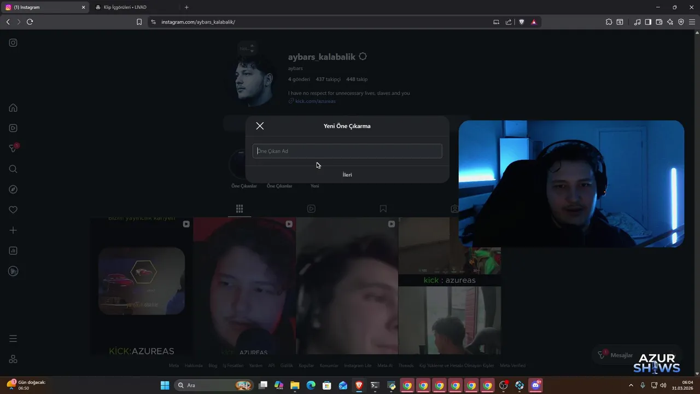Viewport: 700px width, 394px height.
Task: Click the install app icon in address bar
Action: click(496, 22)
